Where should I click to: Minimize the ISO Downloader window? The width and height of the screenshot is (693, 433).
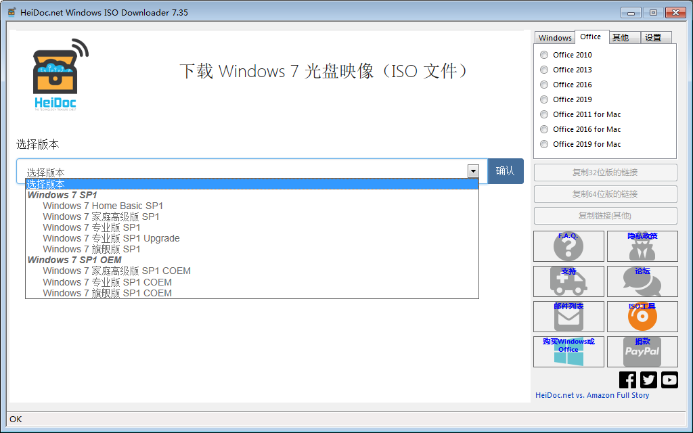tap(631, 13)
